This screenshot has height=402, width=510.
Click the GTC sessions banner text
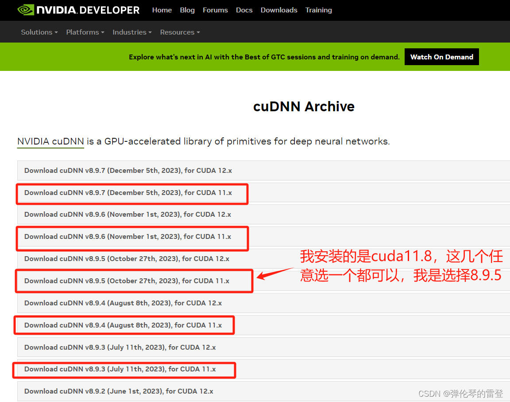[264, 57]
